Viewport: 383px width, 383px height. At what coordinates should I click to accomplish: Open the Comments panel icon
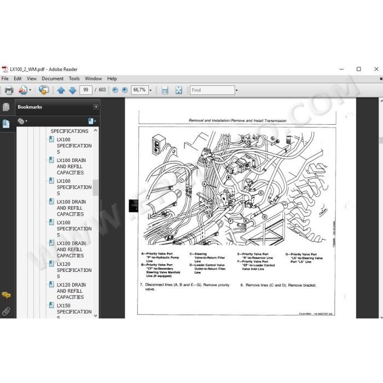coord(6,295)
